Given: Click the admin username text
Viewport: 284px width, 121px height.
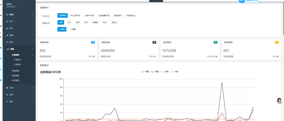Looking at the screenshot, I should [x=9, y=4].
